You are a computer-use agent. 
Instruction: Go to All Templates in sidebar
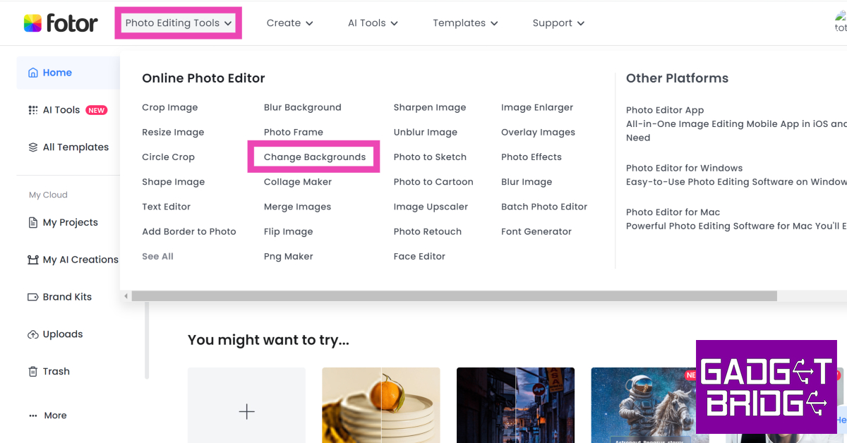click(76, 147)
